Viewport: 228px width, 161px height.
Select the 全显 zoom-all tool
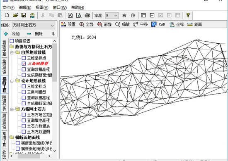pyautogui.click(x=86, y=24)
